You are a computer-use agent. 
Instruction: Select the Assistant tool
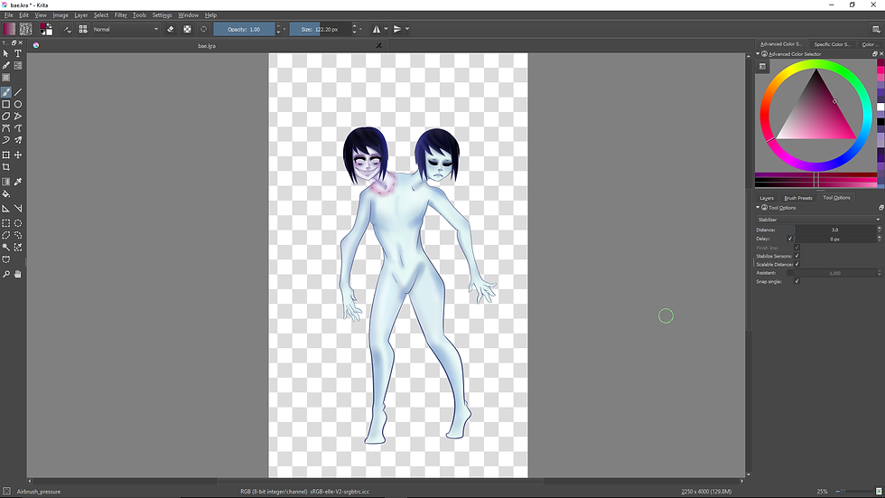coord(5,209)
